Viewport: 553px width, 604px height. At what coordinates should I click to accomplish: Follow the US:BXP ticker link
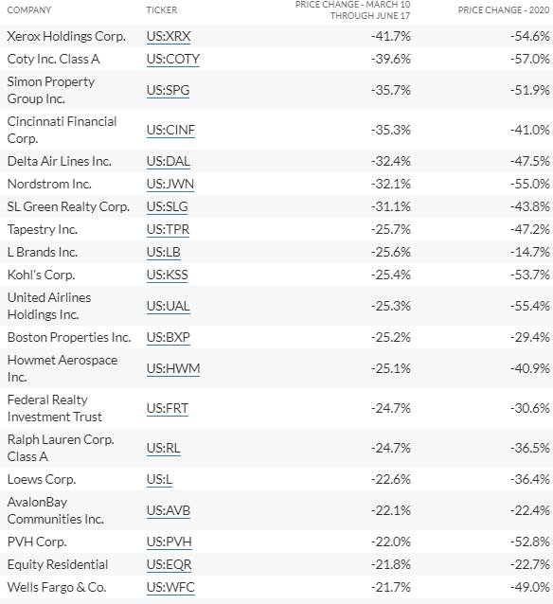169,337
